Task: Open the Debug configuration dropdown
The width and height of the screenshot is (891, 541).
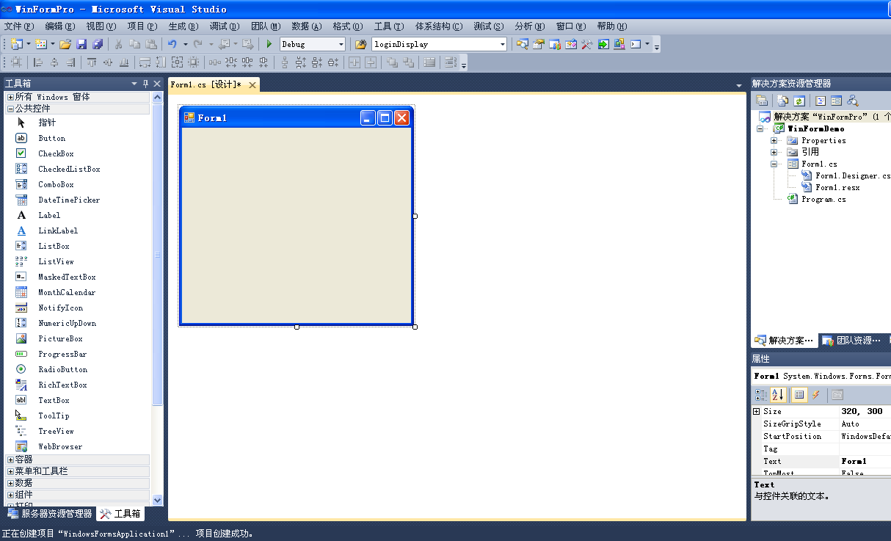Action: [x=340, y=44]
